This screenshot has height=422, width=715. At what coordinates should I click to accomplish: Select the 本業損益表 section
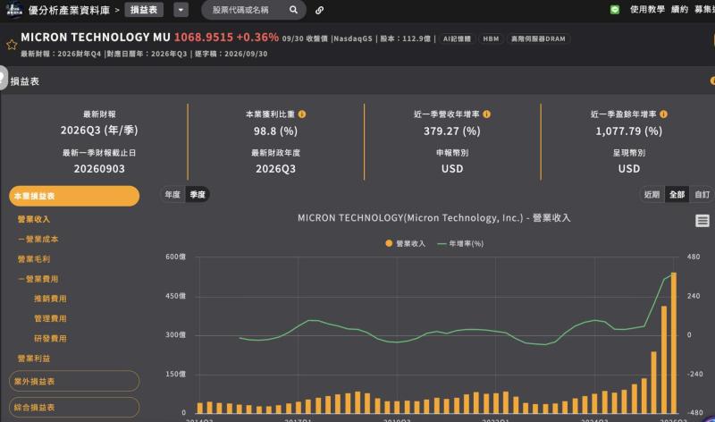click(x=74, y=196)
